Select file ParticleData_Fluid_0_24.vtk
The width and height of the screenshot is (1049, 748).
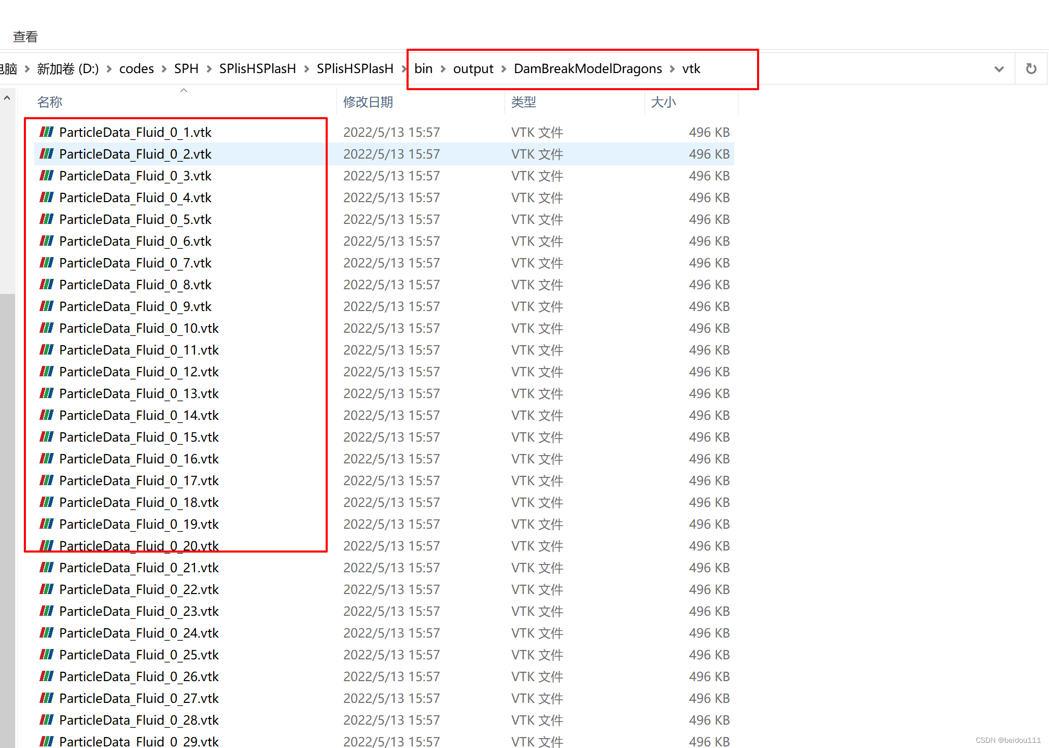click(x=139, y=633)
